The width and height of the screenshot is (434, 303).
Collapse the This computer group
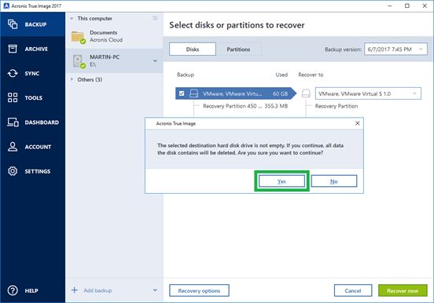tap(72, 19)
